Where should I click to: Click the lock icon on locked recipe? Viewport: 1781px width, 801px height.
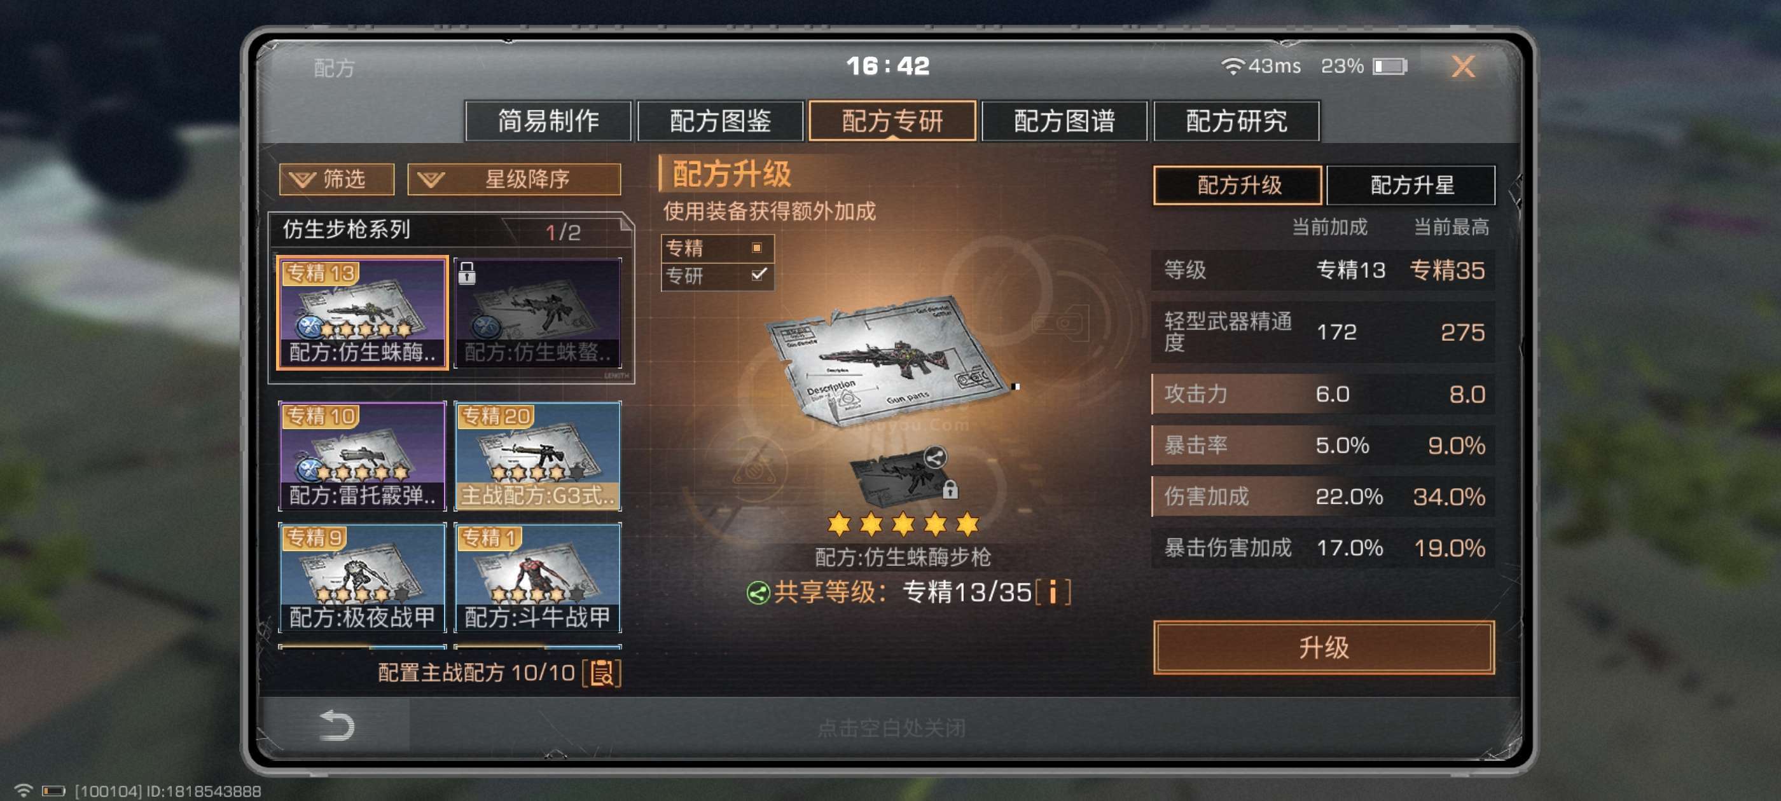[467, 273]
